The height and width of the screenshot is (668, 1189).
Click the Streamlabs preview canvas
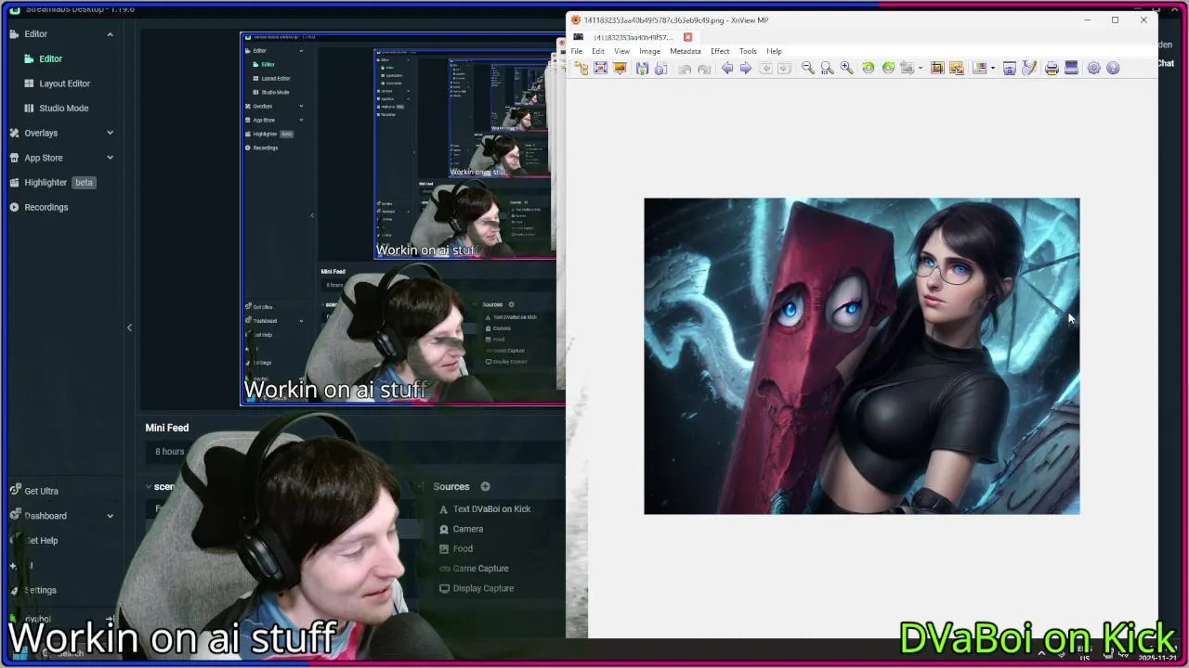click(402, 219)
